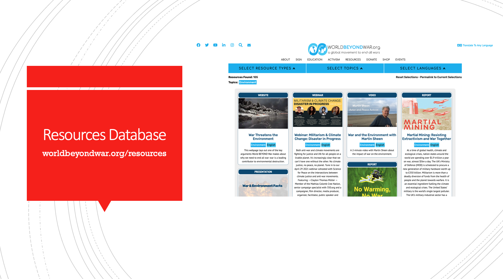Click Reset Selections link
The width and height of the screenshot is (503, 279).
click(x=406, y=77)
